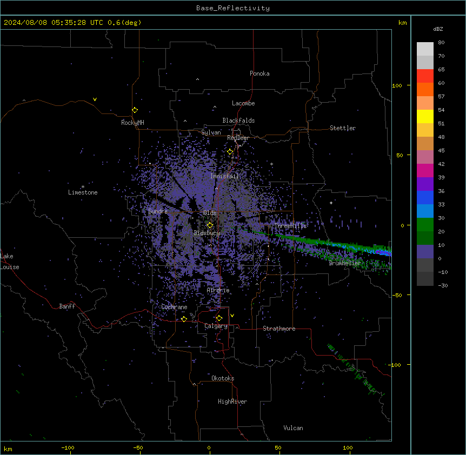Click the Lacombe city label
Viewport: 466px width, 455px height.
pos(243,103)
